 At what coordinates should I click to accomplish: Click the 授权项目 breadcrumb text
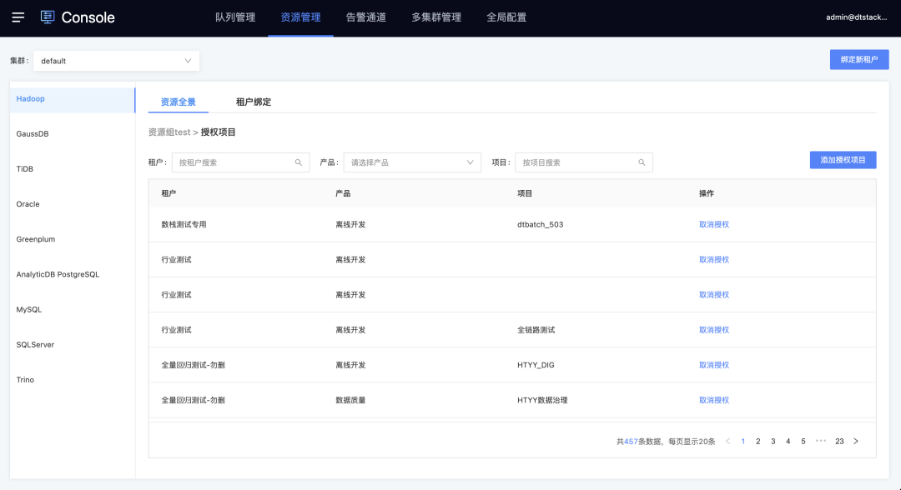coord(218,132)
